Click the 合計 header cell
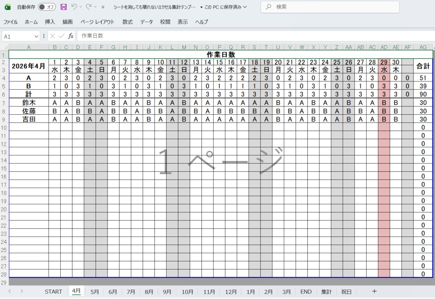Screen dimensions: 435x299 pos(423,66)
